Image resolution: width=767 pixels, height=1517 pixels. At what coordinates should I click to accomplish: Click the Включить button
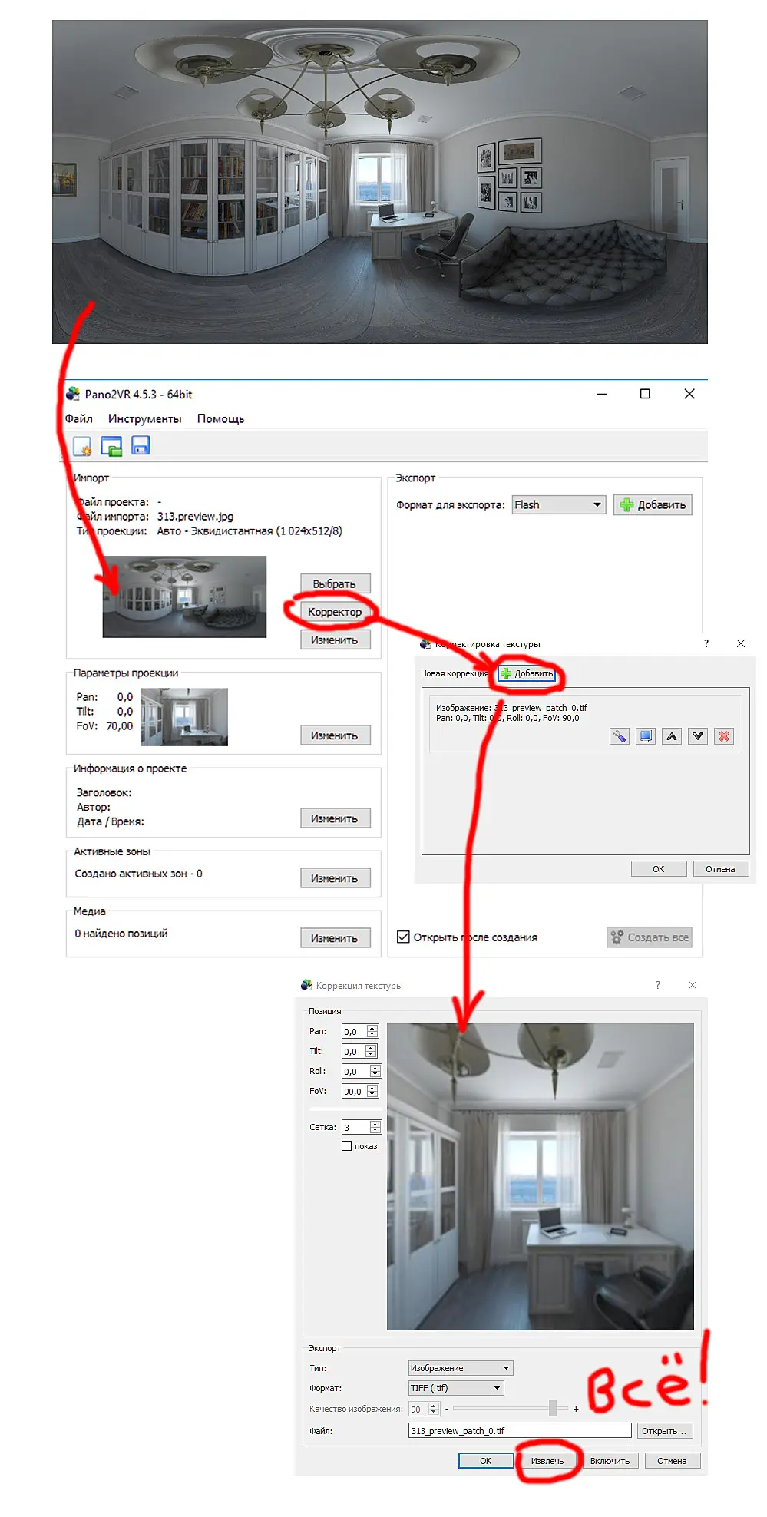coord(610,1461)
